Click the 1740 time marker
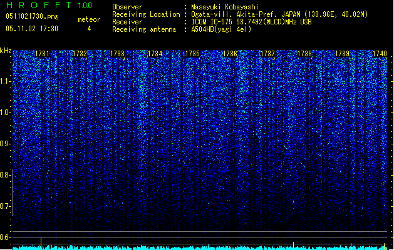Screen dimensions: 394x250 [x=380, y=54]
